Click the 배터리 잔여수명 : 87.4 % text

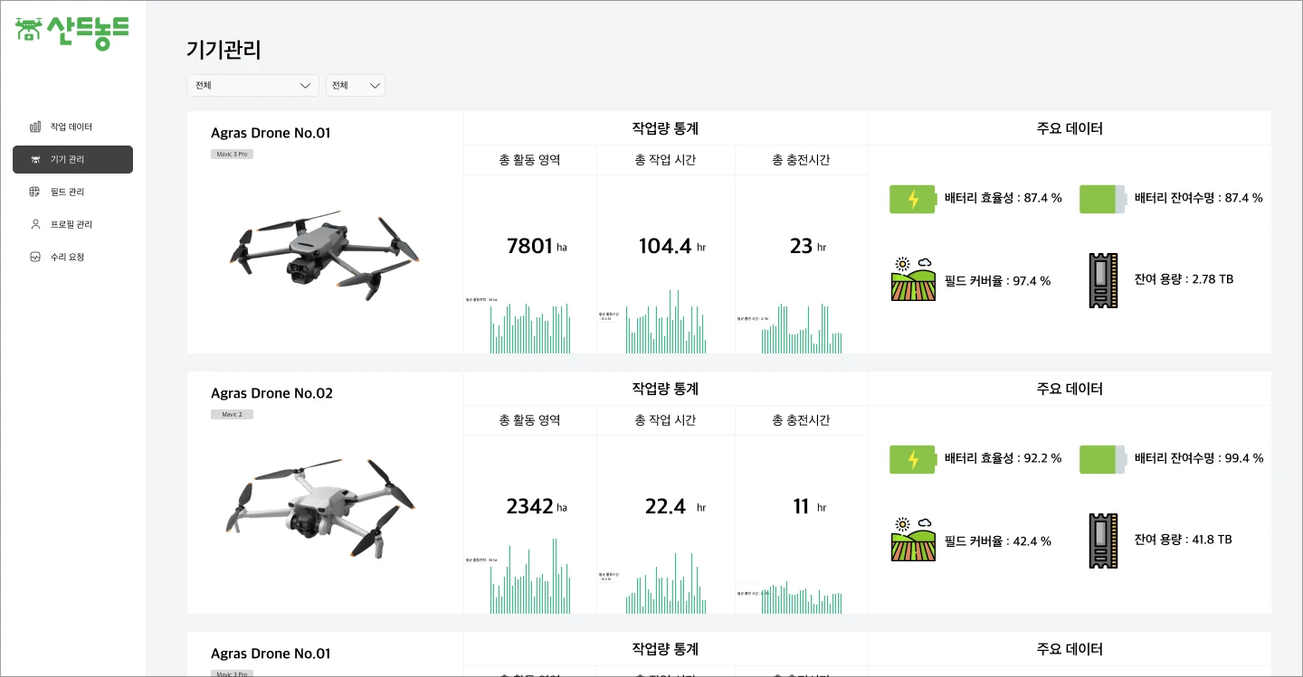(x=1199, y=198)
